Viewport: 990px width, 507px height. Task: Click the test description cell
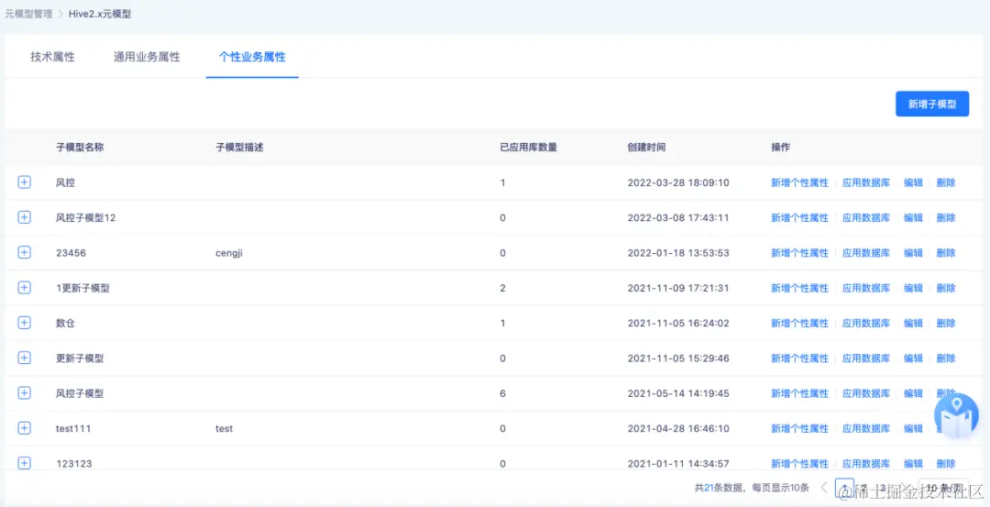[x=225, y=428]
